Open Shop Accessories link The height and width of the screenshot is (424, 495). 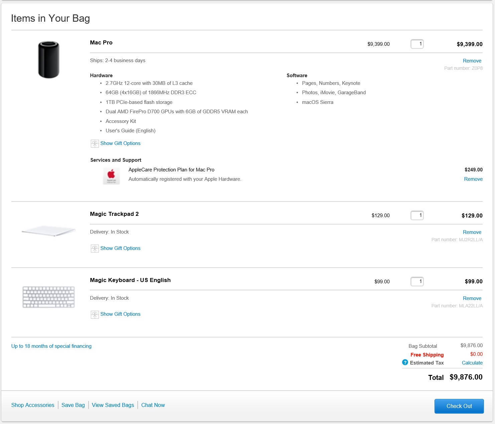33,405
